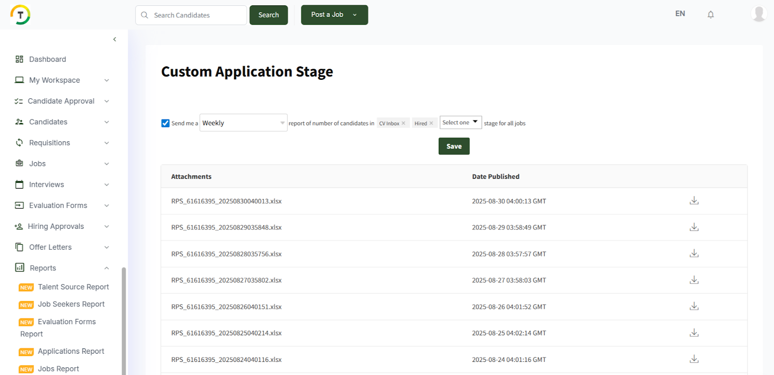Expand the Post a Job dropdown arrow
Screen dimensions: 774x375
[355, 15]
